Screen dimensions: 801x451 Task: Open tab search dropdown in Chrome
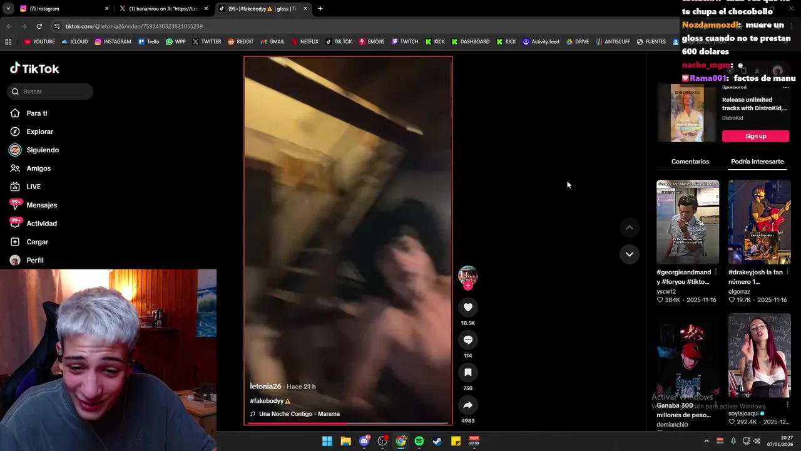(x=8, y=9)
